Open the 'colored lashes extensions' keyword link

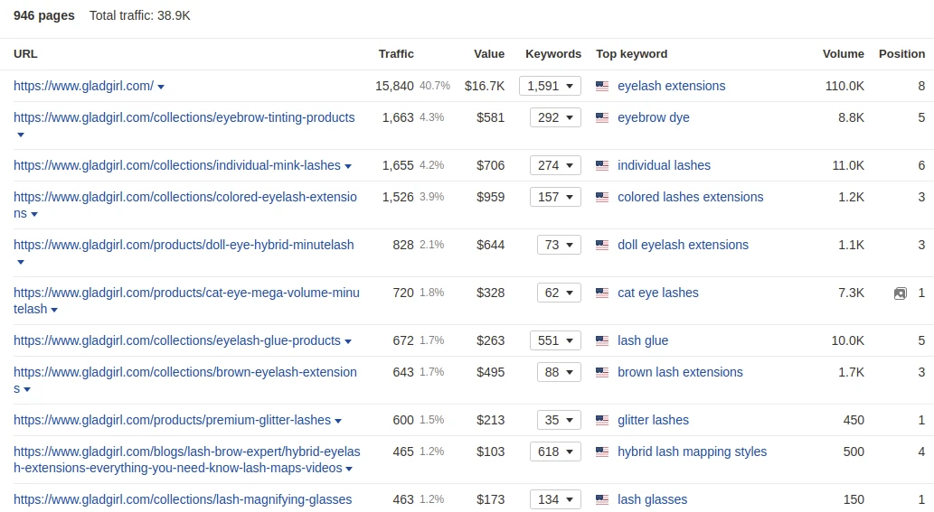tap(691, 197)
